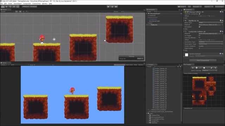Choose the Tile Palette Picker tool
The width and height of the screenshot is (225, 126).
[x=208, y=68]
